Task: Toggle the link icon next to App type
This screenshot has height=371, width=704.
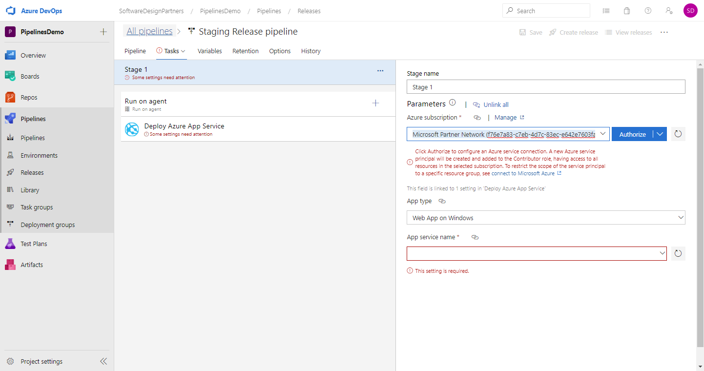Action: coord(442,201)
